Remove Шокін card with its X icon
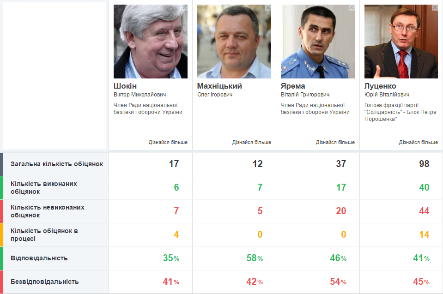The image size is (443, 294). pos(184,8)
